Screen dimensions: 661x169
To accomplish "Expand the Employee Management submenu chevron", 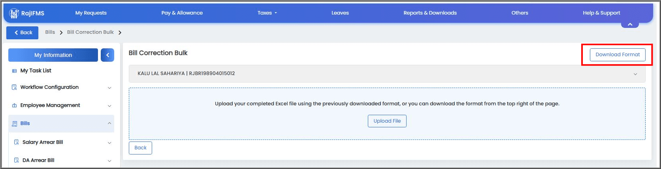I will 109,106.
